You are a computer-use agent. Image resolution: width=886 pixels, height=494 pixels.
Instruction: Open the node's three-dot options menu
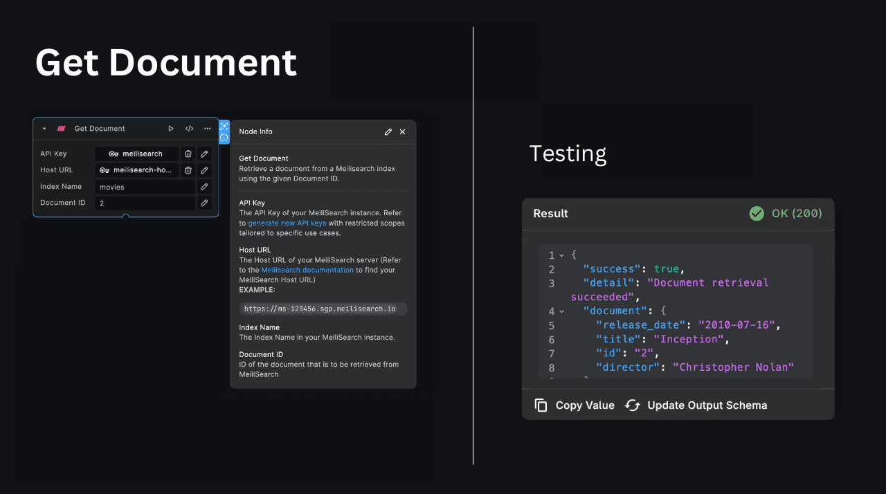207,129
